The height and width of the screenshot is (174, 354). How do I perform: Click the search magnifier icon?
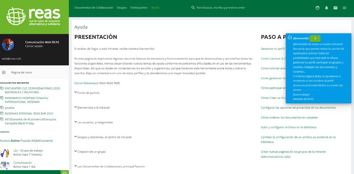pyautogui.click(x=193, y=8)
